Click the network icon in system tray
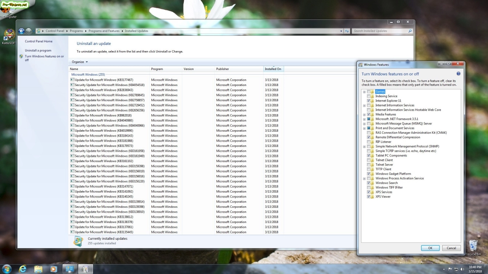488x274 pixels. [456, 269]
